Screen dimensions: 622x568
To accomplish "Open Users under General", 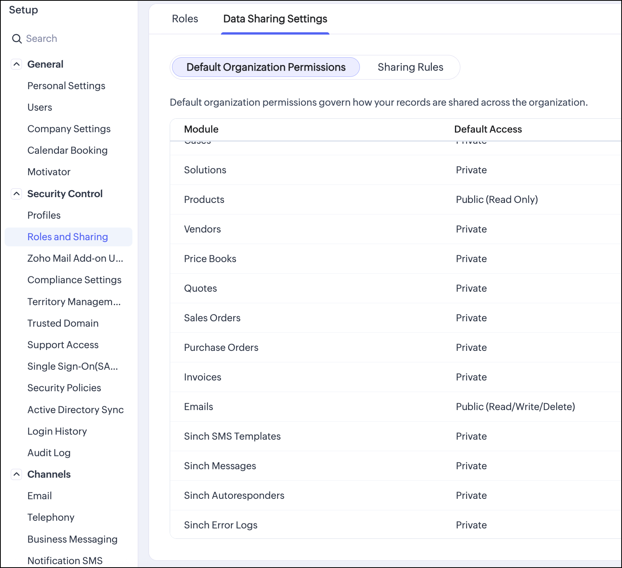I will tap(40, 107).
